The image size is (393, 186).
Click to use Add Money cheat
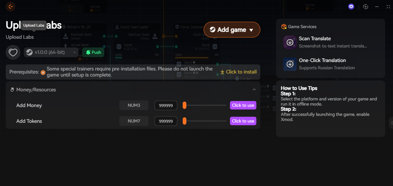tap(243, 105)
